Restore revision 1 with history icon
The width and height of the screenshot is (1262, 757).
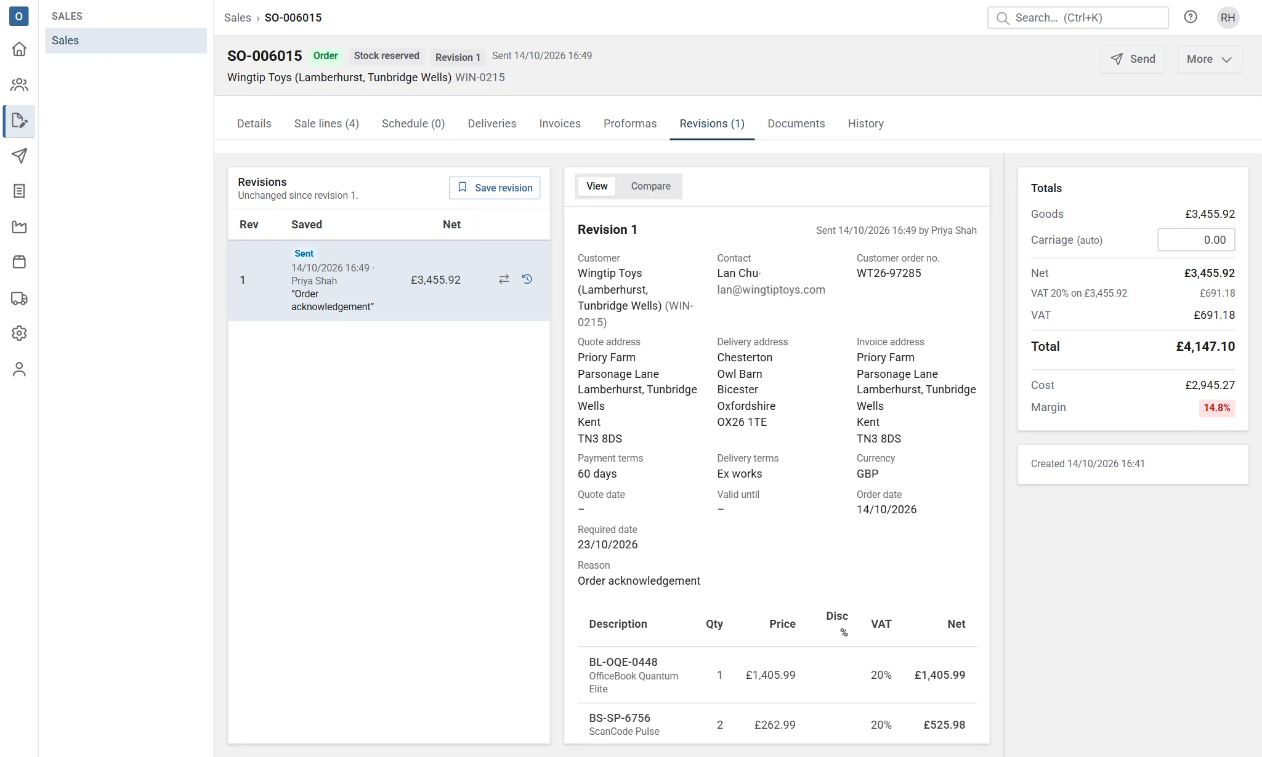(x=527, y=279)
